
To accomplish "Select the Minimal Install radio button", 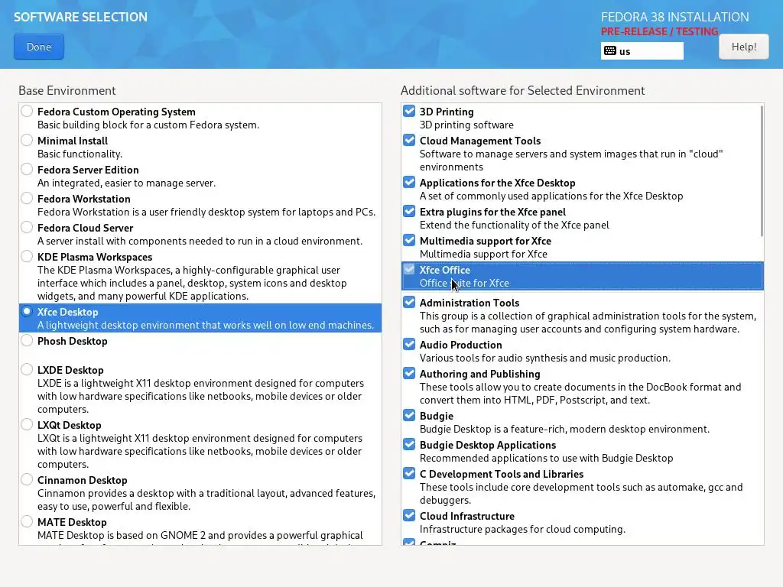I will pyautogui.click(x=27, y=141).
